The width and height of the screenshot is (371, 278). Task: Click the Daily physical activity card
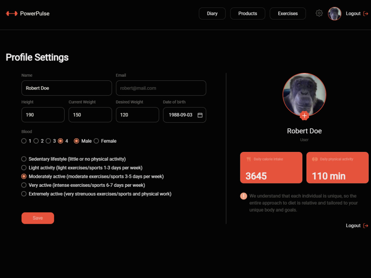(337, 168)
